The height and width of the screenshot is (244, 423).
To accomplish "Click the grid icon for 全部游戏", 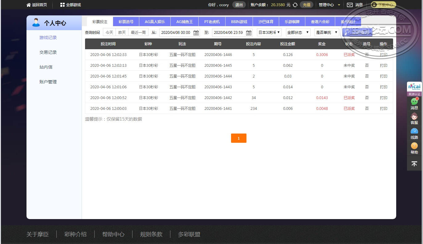I will (62, 5).
